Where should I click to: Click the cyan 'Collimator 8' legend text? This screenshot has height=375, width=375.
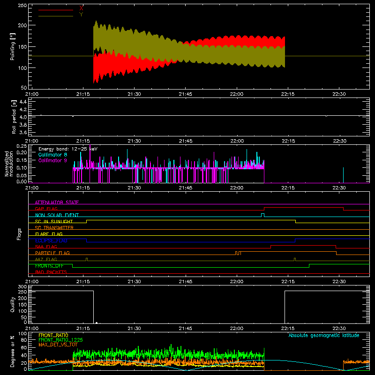point(52,155)
